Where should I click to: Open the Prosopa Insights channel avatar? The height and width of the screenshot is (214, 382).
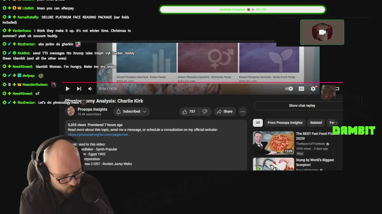click(71, 111)
